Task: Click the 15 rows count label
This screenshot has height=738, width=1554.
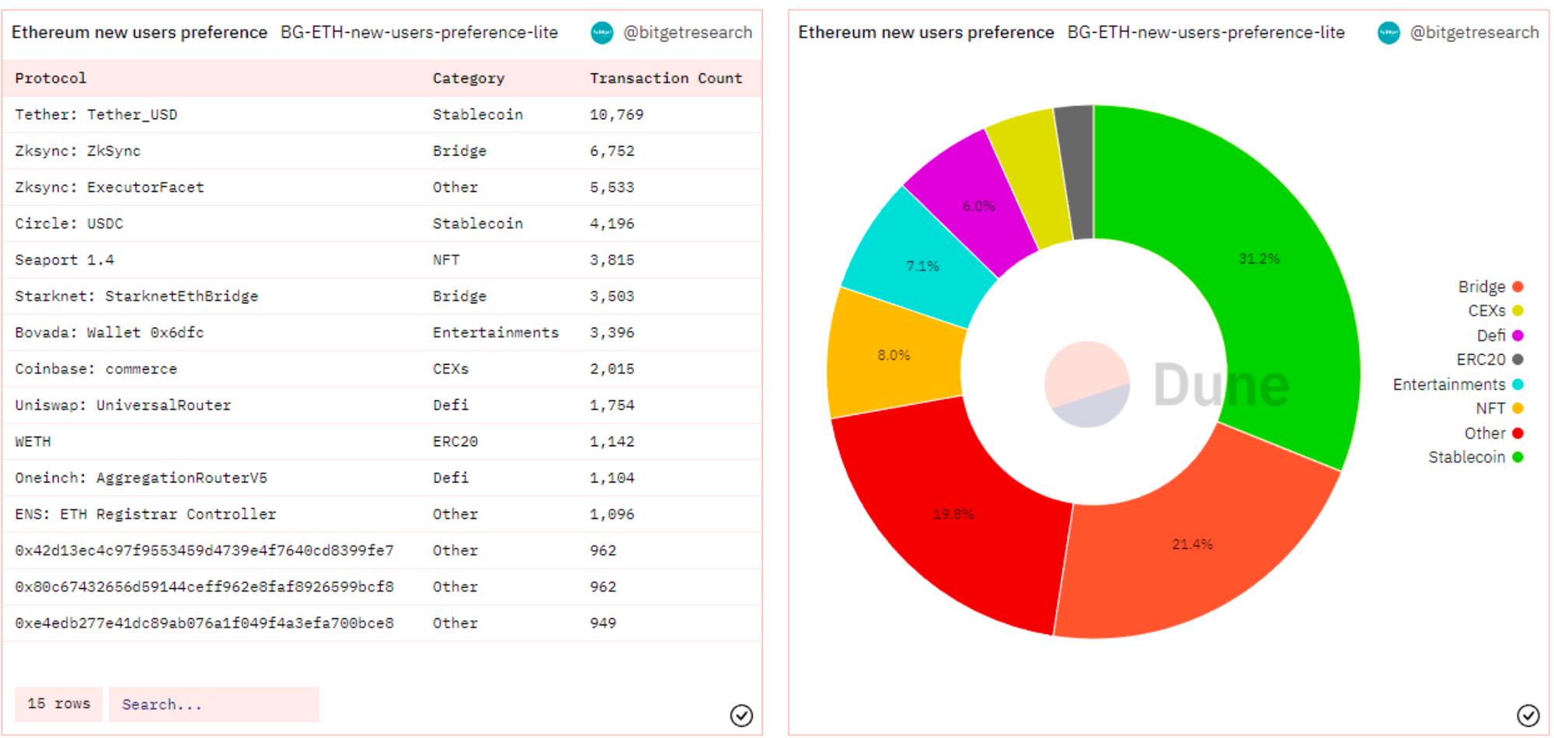Action: point(58,704)
